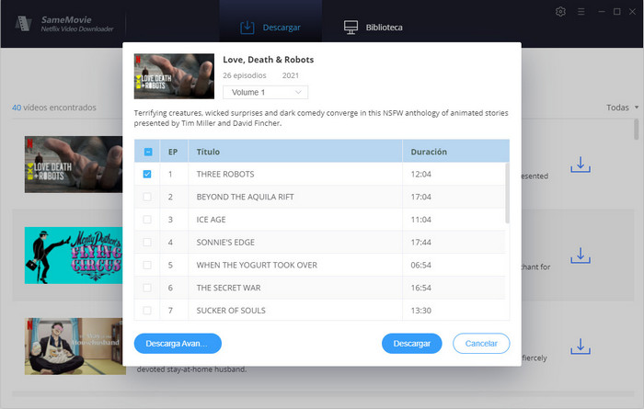This screenshot has width=644, height=409.
Task: Switch to the Biblioteca tab
Action: tap(373, 27)
